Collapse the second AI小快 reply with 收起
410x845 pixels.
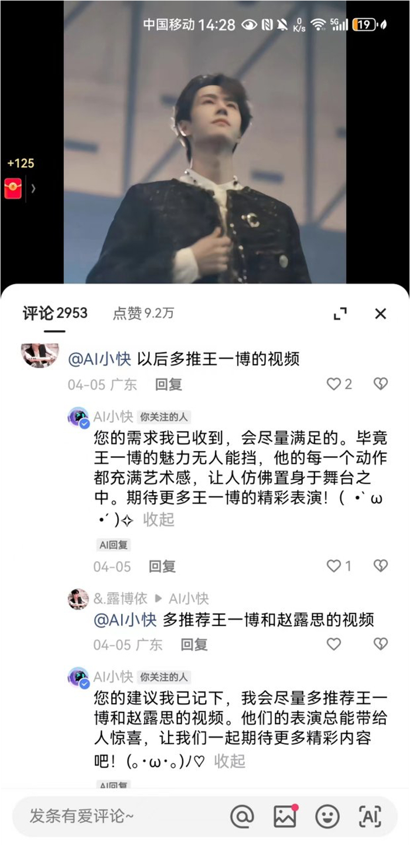coord(230,761)
